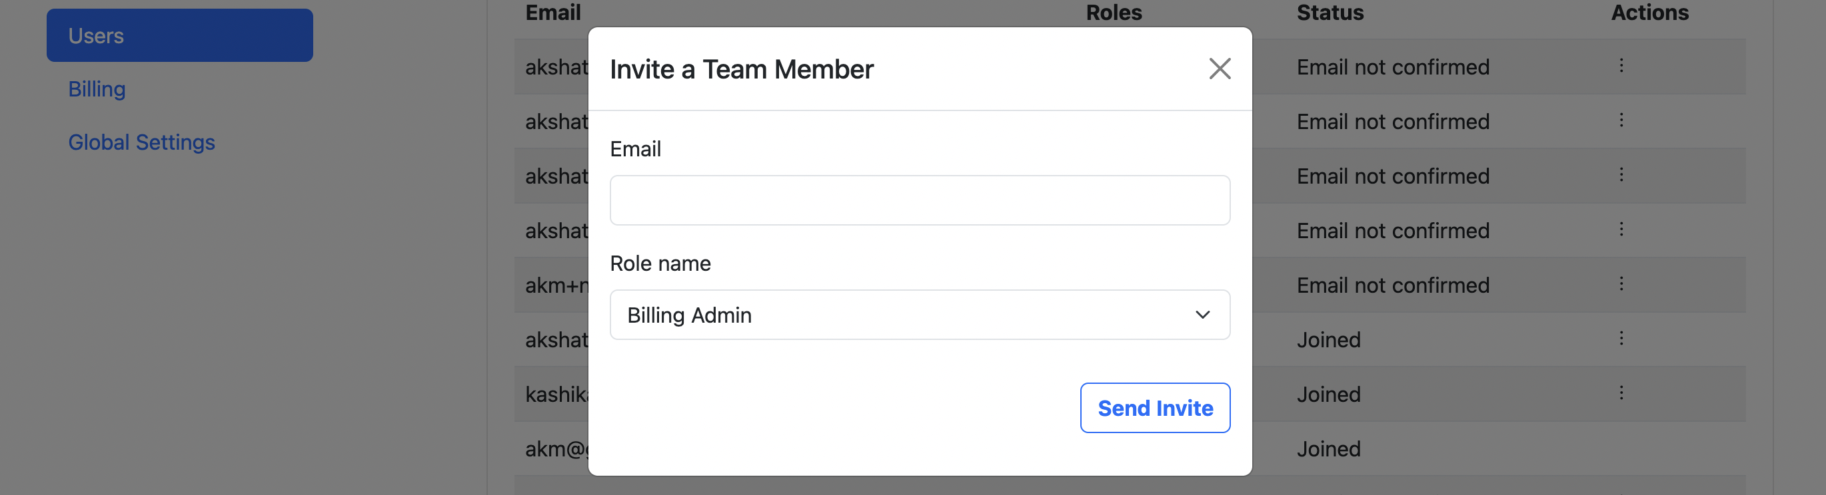The width and height of the screenshot is (1826, 495).
Task: Open actions kebab for the akshat Joined row
Action: [x=1621, y=339]
